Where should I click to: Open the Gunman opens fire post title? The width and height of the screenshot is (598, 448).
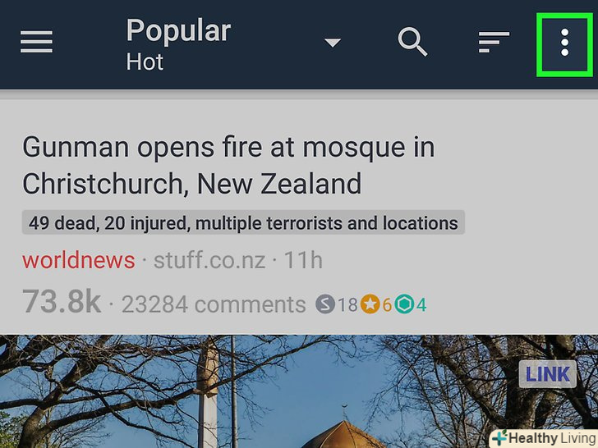click(228, 166)
